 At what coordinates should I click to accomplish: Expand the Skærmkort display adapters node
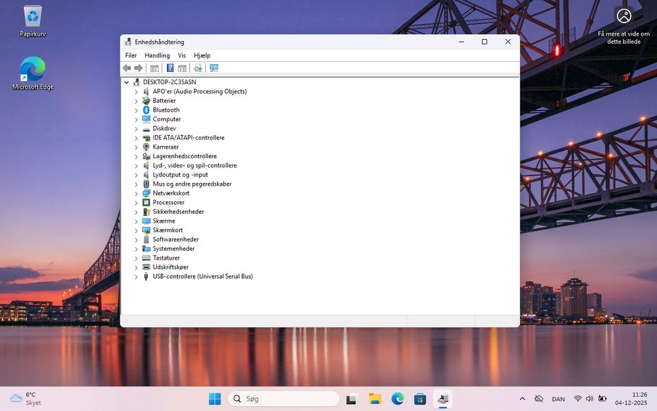tap(136, 231)
